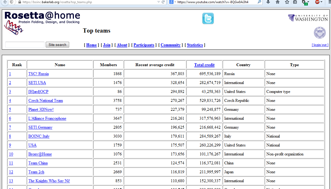
Task: Go to the Community navigation menu item
Action: click(x=170, y=45)
